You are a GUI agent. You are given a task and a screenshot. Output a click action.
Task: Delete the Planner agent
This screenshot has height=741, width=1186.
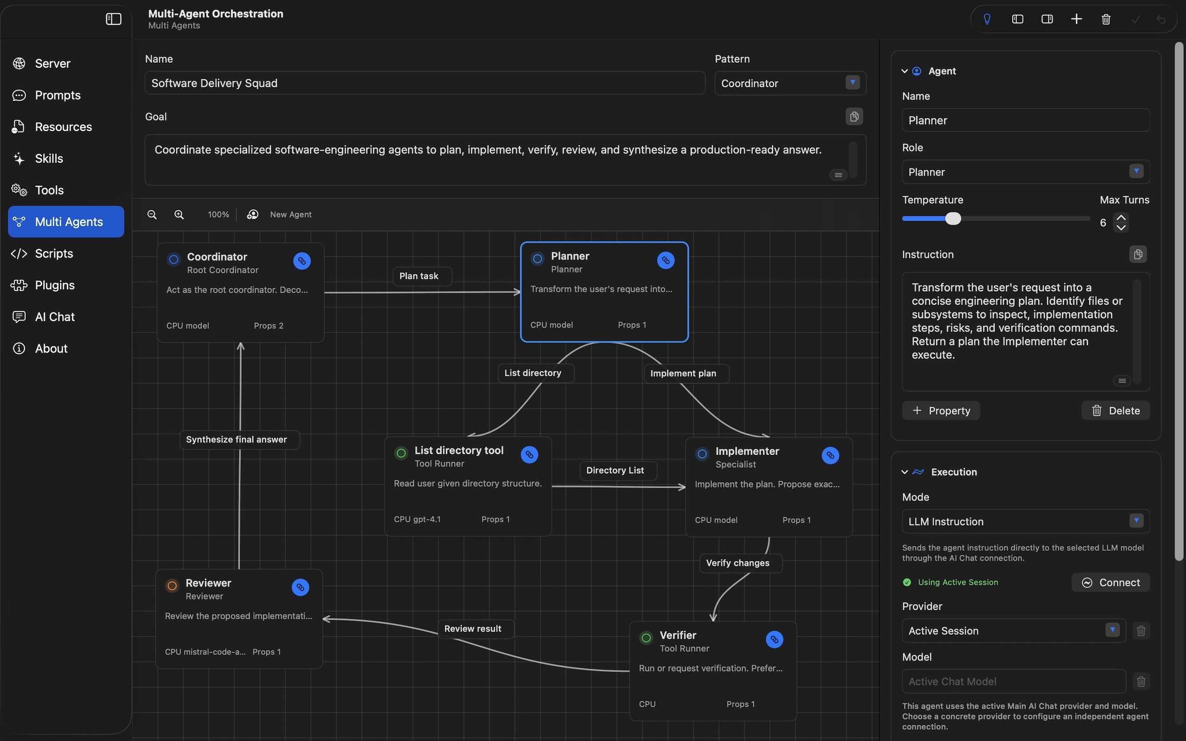(x=1116, y=411)
